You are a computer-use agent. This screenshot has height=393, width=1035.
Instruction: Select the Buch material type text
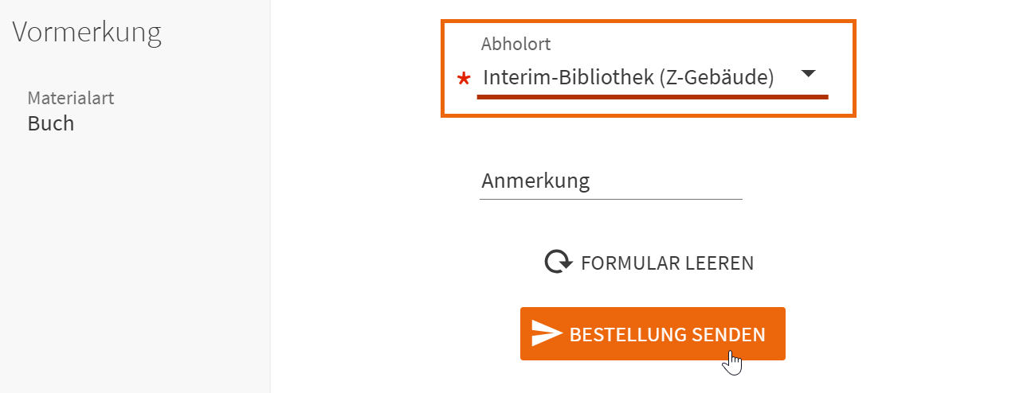pos(51,123)
